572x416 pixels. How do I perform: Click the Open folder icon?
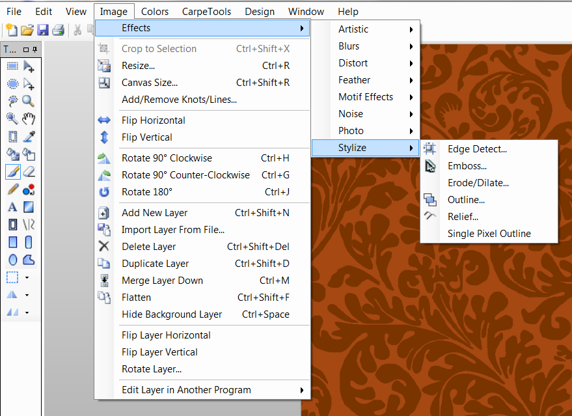[x=27, y=29]
